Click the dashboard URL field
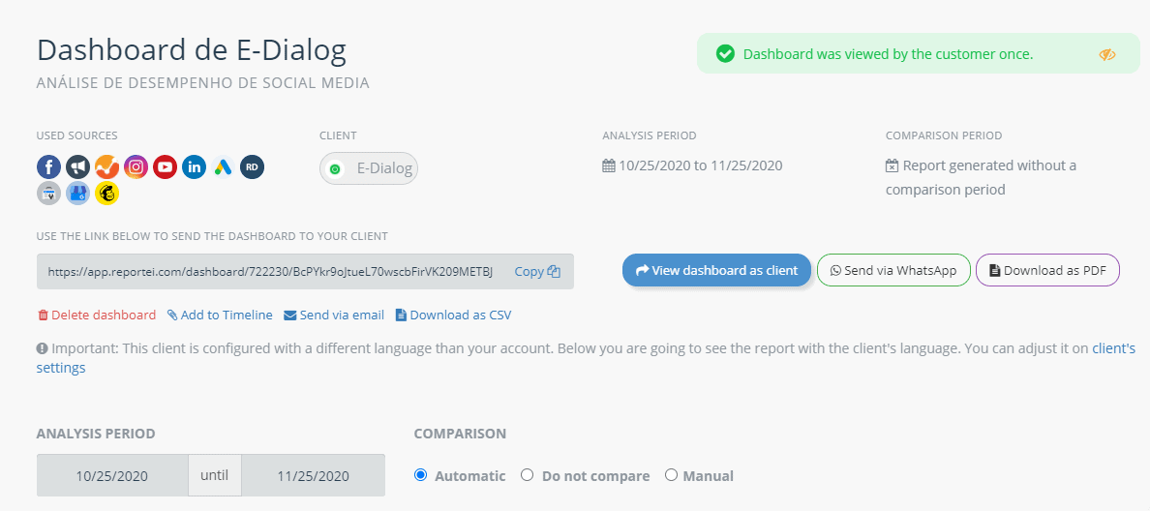The image size is (1150, 511). click(271, 272)
